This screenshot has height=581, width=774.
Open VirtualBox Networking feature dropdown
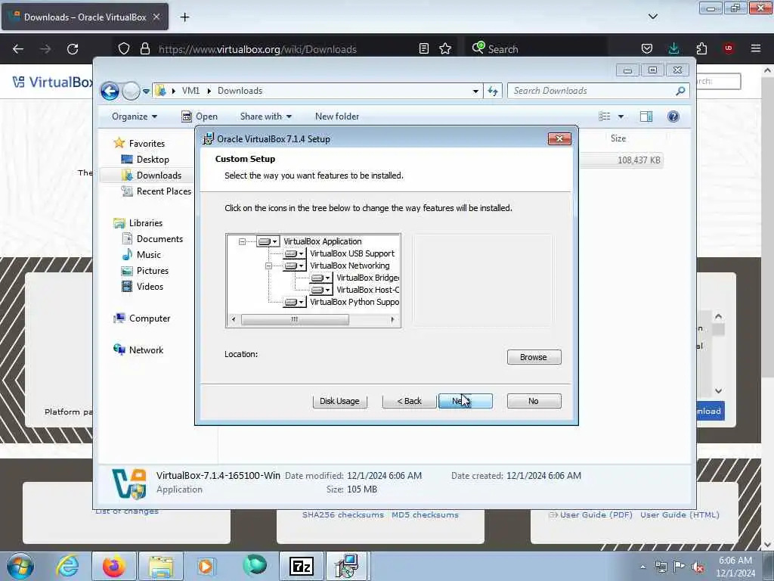point(295,266)
